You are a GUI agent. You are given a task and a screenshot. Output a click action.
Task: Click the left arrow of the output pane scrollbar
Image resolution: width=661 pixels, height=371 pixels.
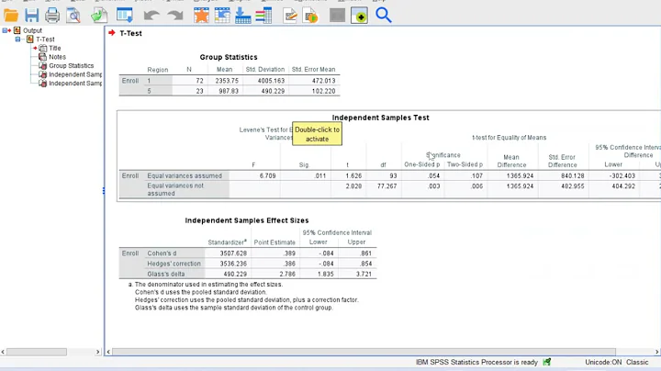click(x=108, y=352)
